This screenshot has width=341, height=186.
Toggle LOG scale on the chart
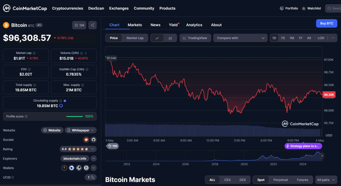pyautogui.click(x=321, y=38)
